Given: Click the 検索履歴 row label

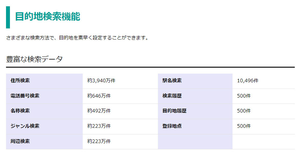Looking at the screenshot, I should pyautogui.click(x=172, y=96).
